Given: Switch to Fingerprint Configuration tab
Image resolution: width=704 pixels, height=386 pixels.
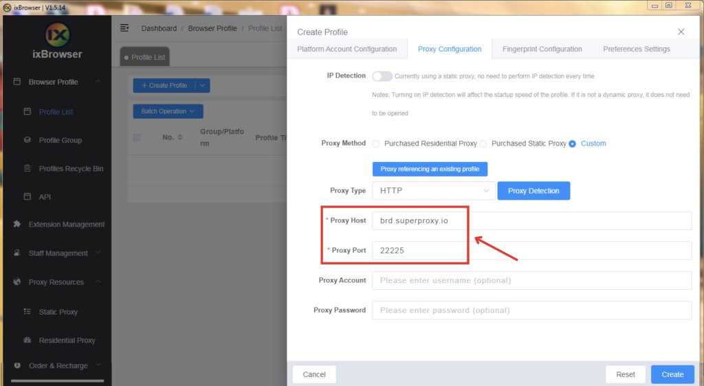Looking at the screenshot, I should point(542,49).
